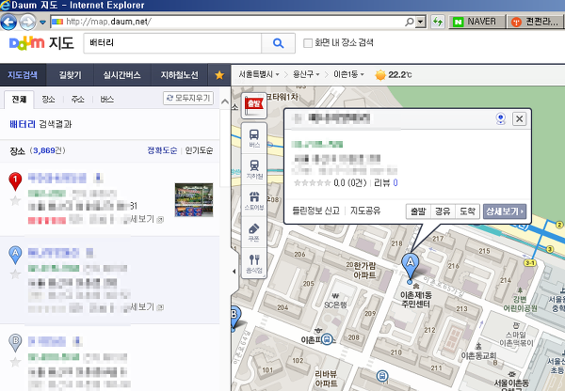Viewport: 565px width, 391px height.
Task: Select the 버스 results tab
Action: click(x=107, y=100)
